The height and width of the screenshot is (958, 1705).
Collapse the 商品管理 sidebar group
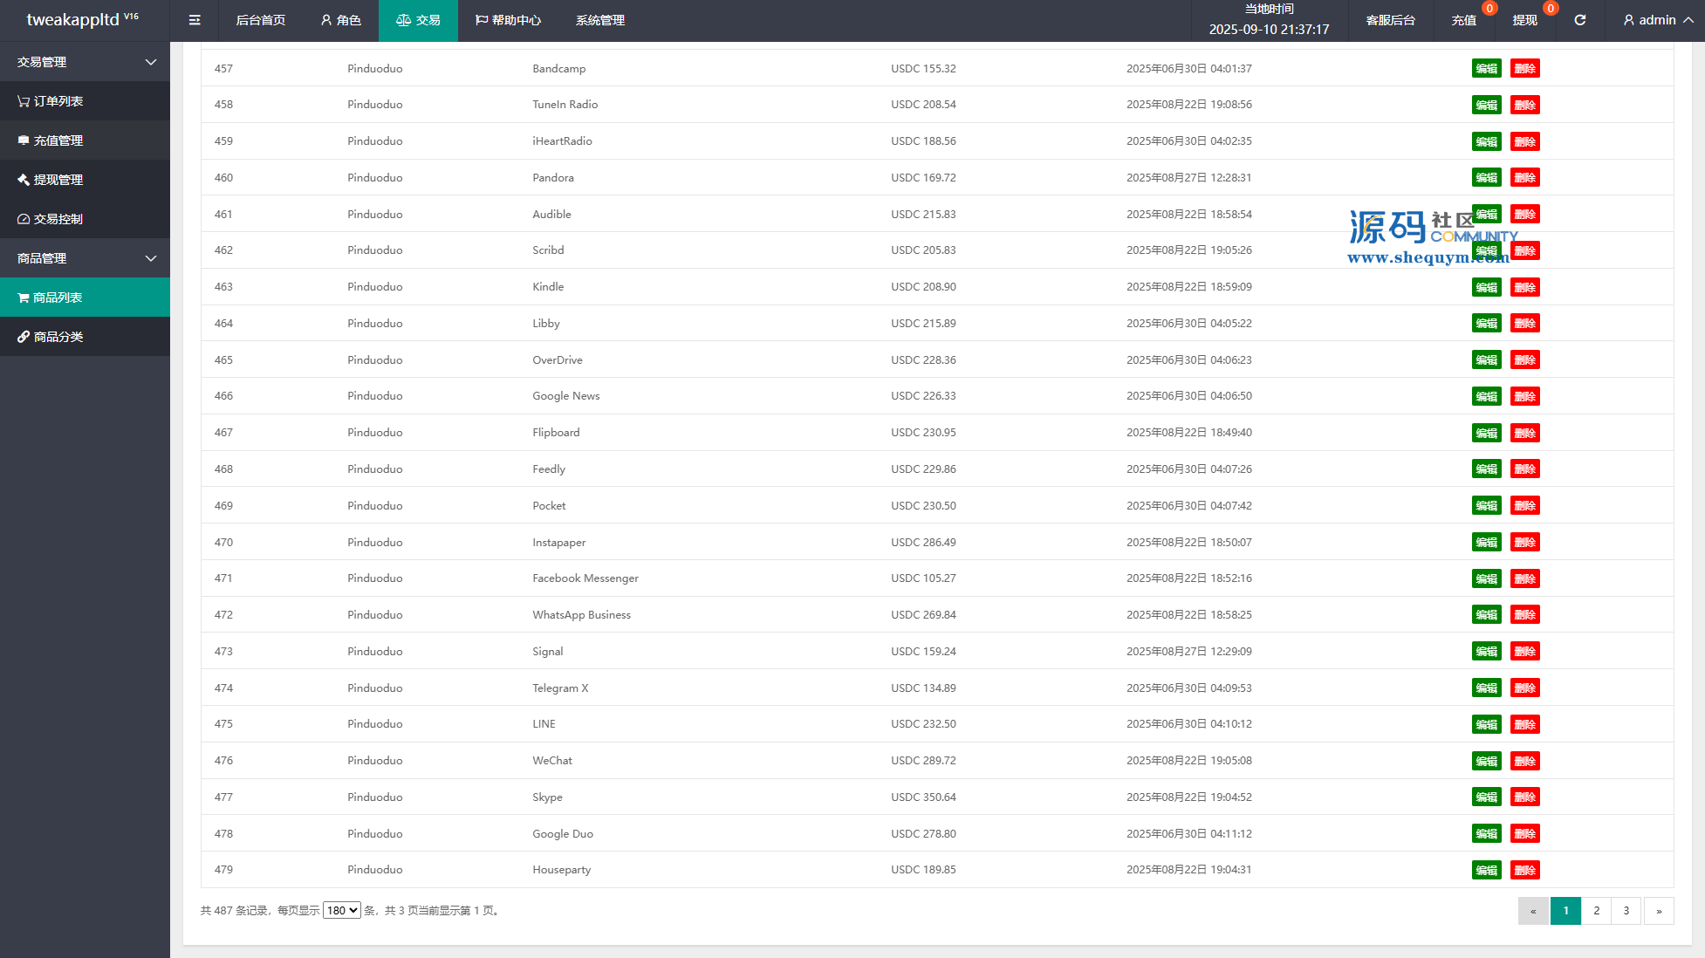(85, 258)
